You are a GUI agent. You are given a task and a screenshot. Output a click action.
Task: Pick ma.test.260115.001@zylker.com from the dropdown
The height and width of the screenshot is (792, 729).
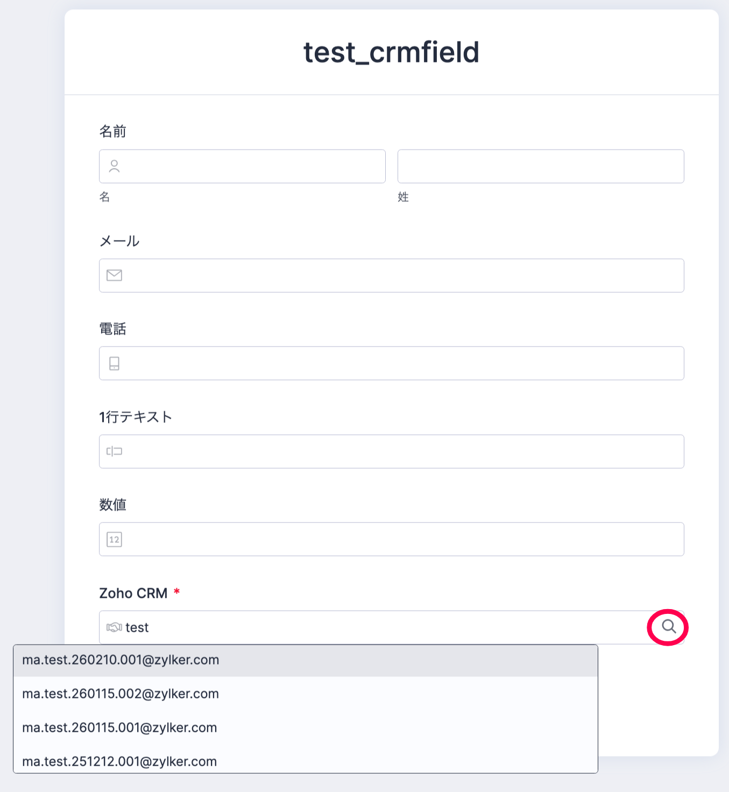[x=119, y=728]
